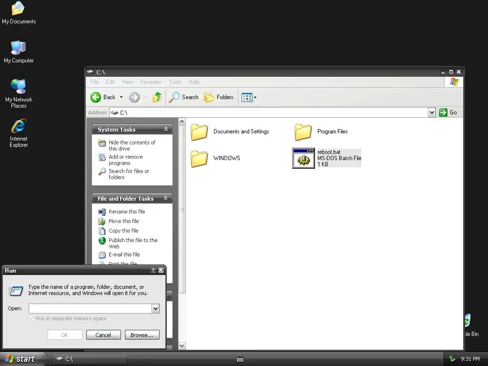The height and width of the screenshot is (366, 488).
Task: Click Move this file link
Action: pos(123,221)
